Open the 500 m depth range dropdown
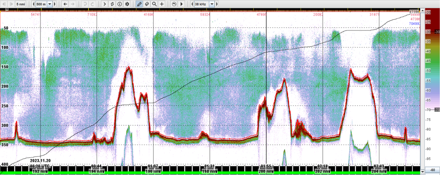The width and height of the screenshot is (440, 175). (50, 4)
